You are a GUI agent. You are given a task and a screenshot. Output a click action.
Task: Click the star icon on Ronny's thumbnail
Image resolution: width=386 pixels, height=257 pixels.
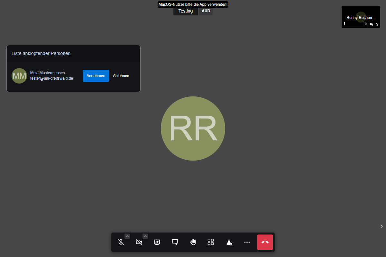coord(377,24)
